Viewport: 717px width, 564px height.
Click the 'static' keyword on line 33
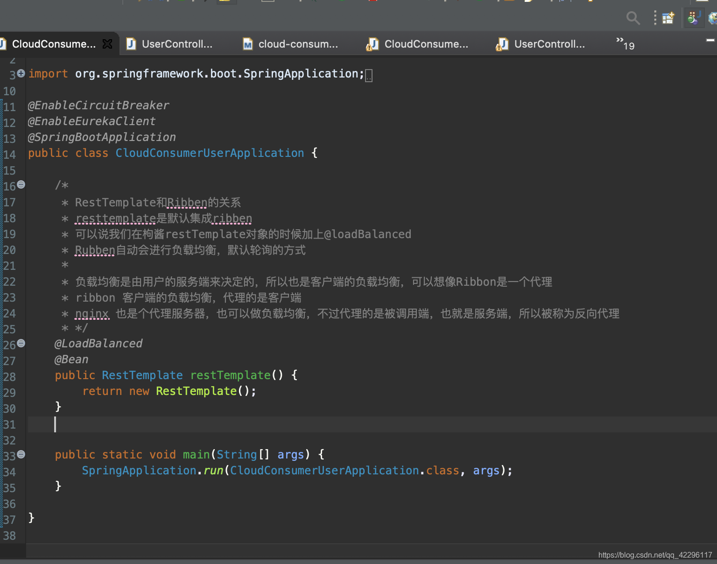122,455
